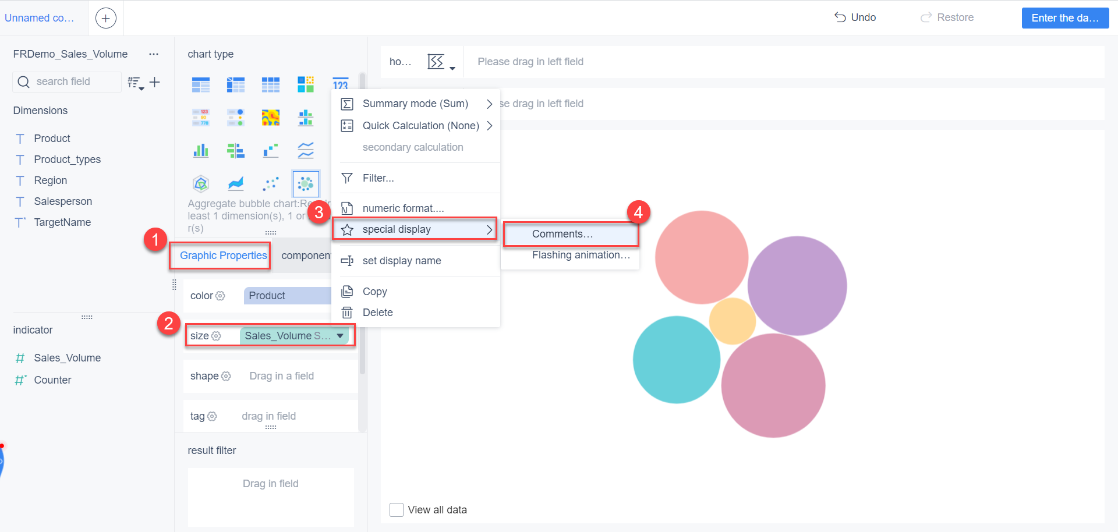1118x532 pixels.
Task: Select the cross table chart type
Action: click(236, 84)
